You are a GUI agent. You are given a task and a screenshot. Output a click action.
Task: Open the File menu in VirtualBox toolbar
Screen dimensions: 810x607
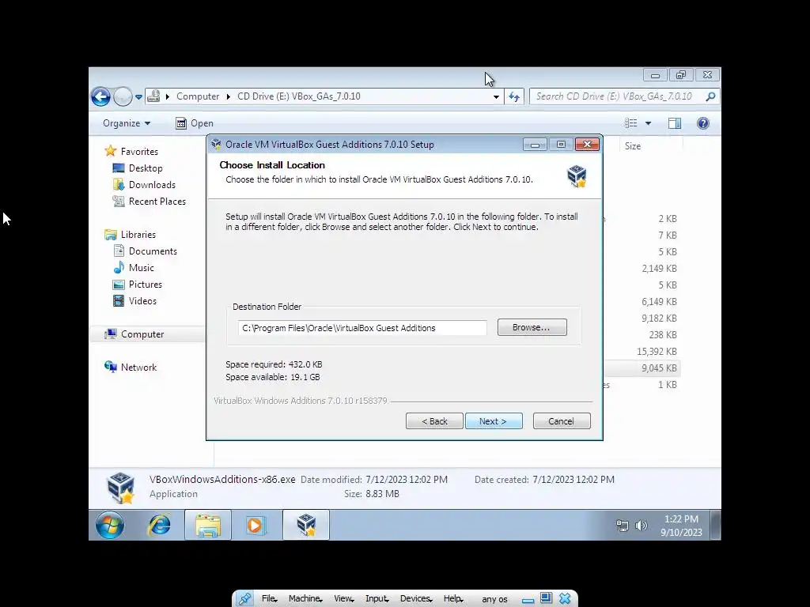[269, 599]
